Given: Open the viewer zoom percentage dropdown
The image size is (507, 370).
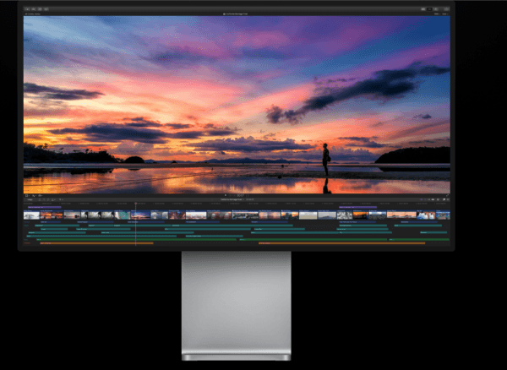Looking at the screenshot, I should [x=437, y=14].
